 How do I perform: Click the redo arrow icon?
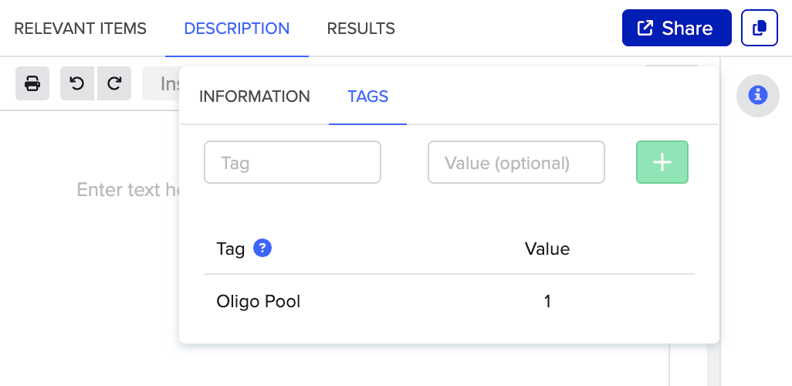coord(114,83)
